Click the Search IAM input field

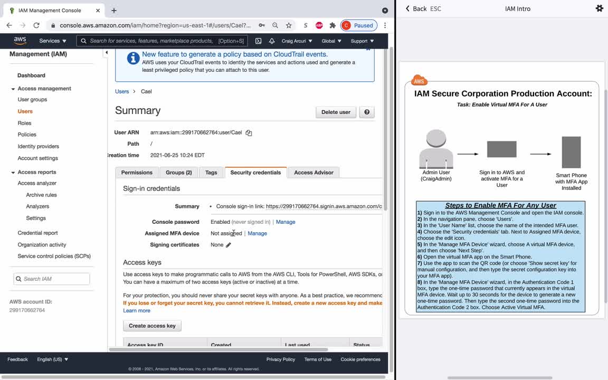pyautogui.click(x=52, y=279)
